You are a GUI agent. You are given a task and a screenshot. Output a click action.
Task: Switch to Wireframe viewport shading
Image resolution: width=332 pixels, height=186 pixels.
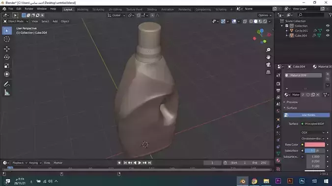click(x=251, y=22)
